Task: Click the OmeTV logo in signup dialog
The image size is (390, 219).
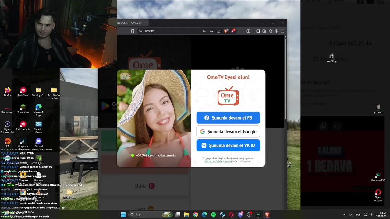Action: pos(228,96)
